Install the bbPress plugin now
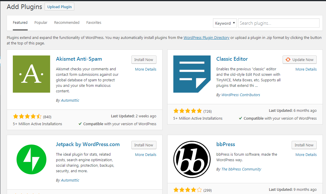 pos(304,145)
